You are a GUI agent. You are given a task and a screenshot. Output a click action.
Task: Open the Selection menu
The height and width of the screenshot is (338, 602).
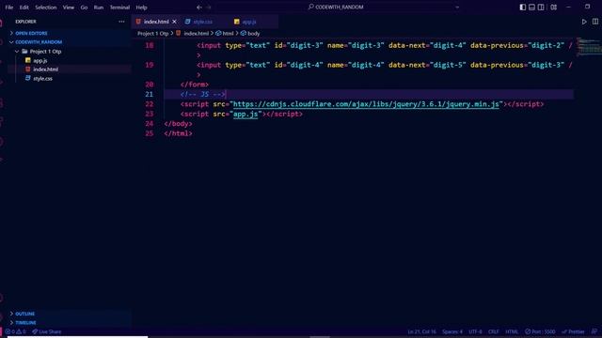point(46,8)
